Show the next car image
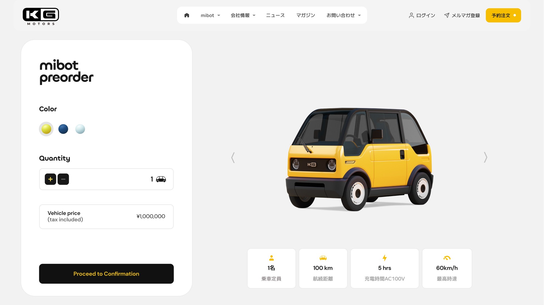The height and width of the screenshot is (305, 544). click(486, 157)
